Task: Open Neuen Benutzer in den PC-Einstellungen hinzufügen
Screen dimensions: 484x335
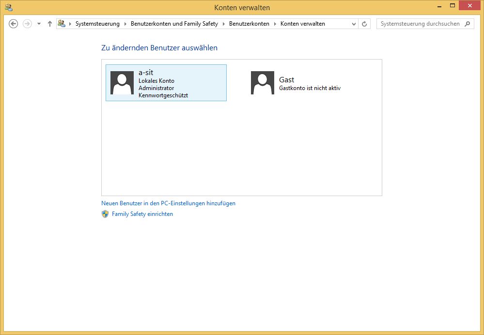Action: pos(168,203)
